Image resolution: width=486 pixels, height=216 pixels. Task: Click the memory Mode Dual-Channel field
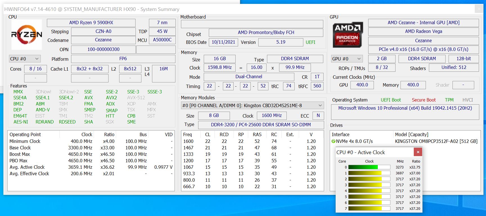pyautogui.click(x=249, y=77)
